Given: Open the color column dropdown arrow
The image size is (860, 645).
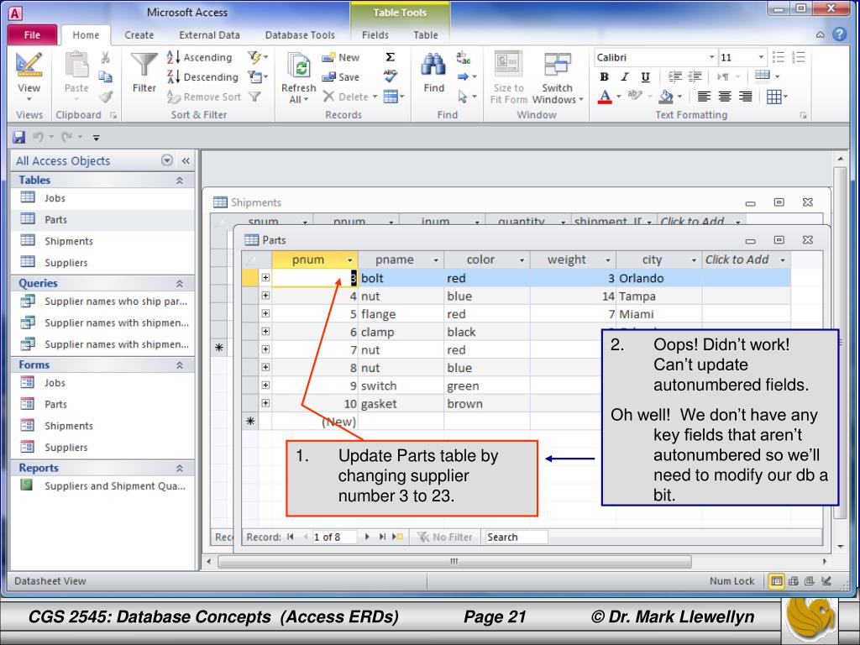Looking at the screenshot, I should 522,260.
